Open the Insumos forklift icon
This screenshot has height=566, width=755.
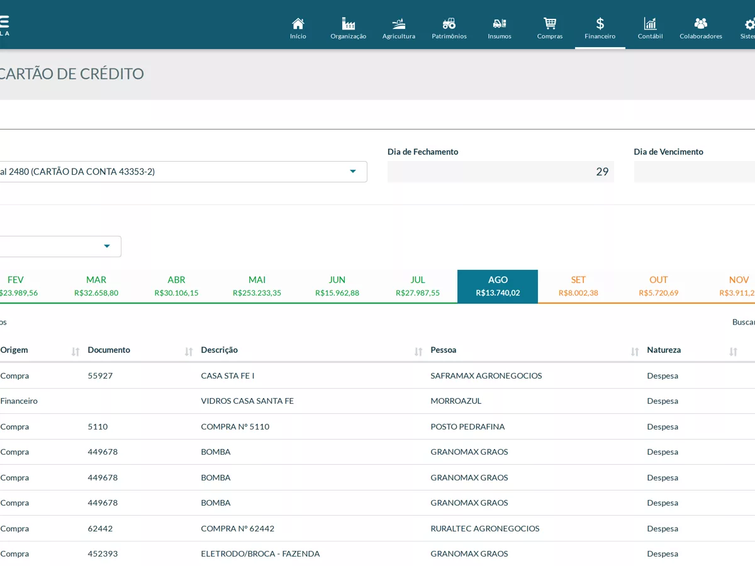(500, 24)
